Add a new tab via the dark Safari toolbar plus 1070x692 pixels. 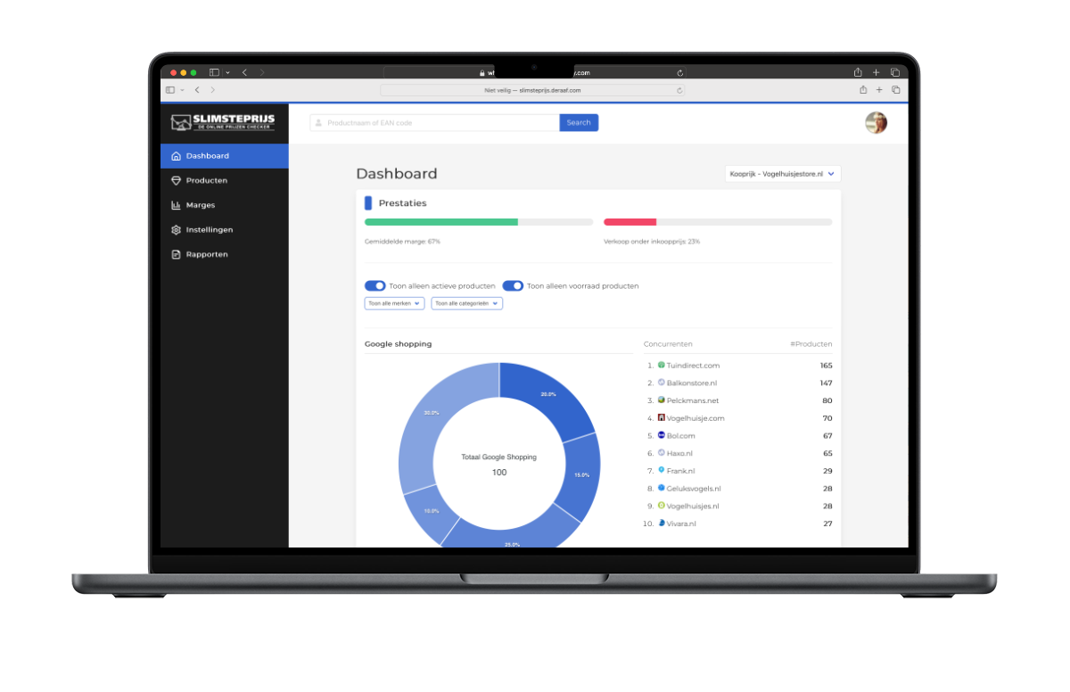876,72
